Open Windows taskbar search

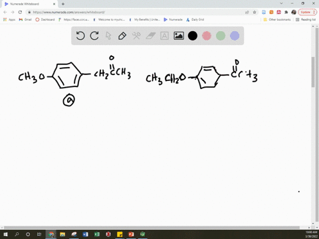pyautogui.click(x=17, y=234)
